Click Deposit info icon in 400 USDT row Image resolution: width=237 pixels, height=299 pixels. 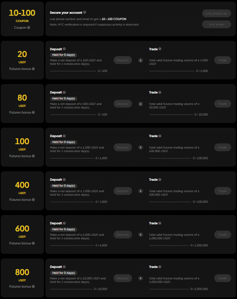[x=64, y=180]
